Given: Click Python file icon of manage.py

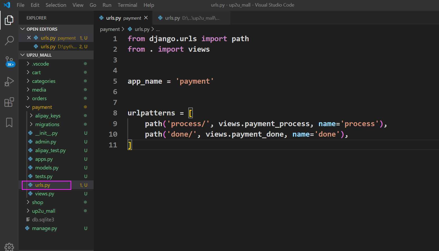Looking at the screenshot, I should pos(27,228).
